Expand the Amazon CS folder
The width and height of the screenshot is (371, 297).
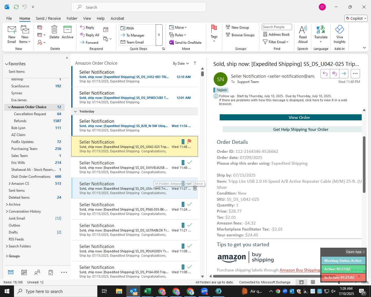pos(9,184)
